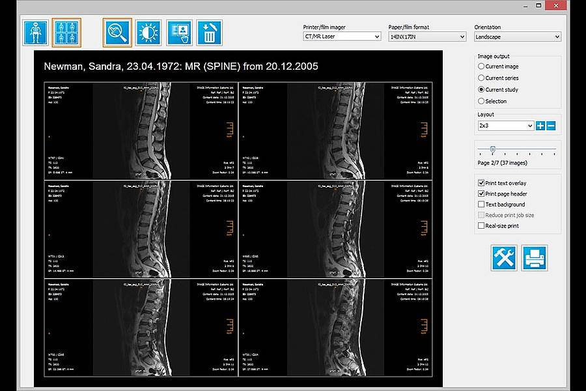
Task: Add a layout tile with the plus button
Action: click(540, 126)
